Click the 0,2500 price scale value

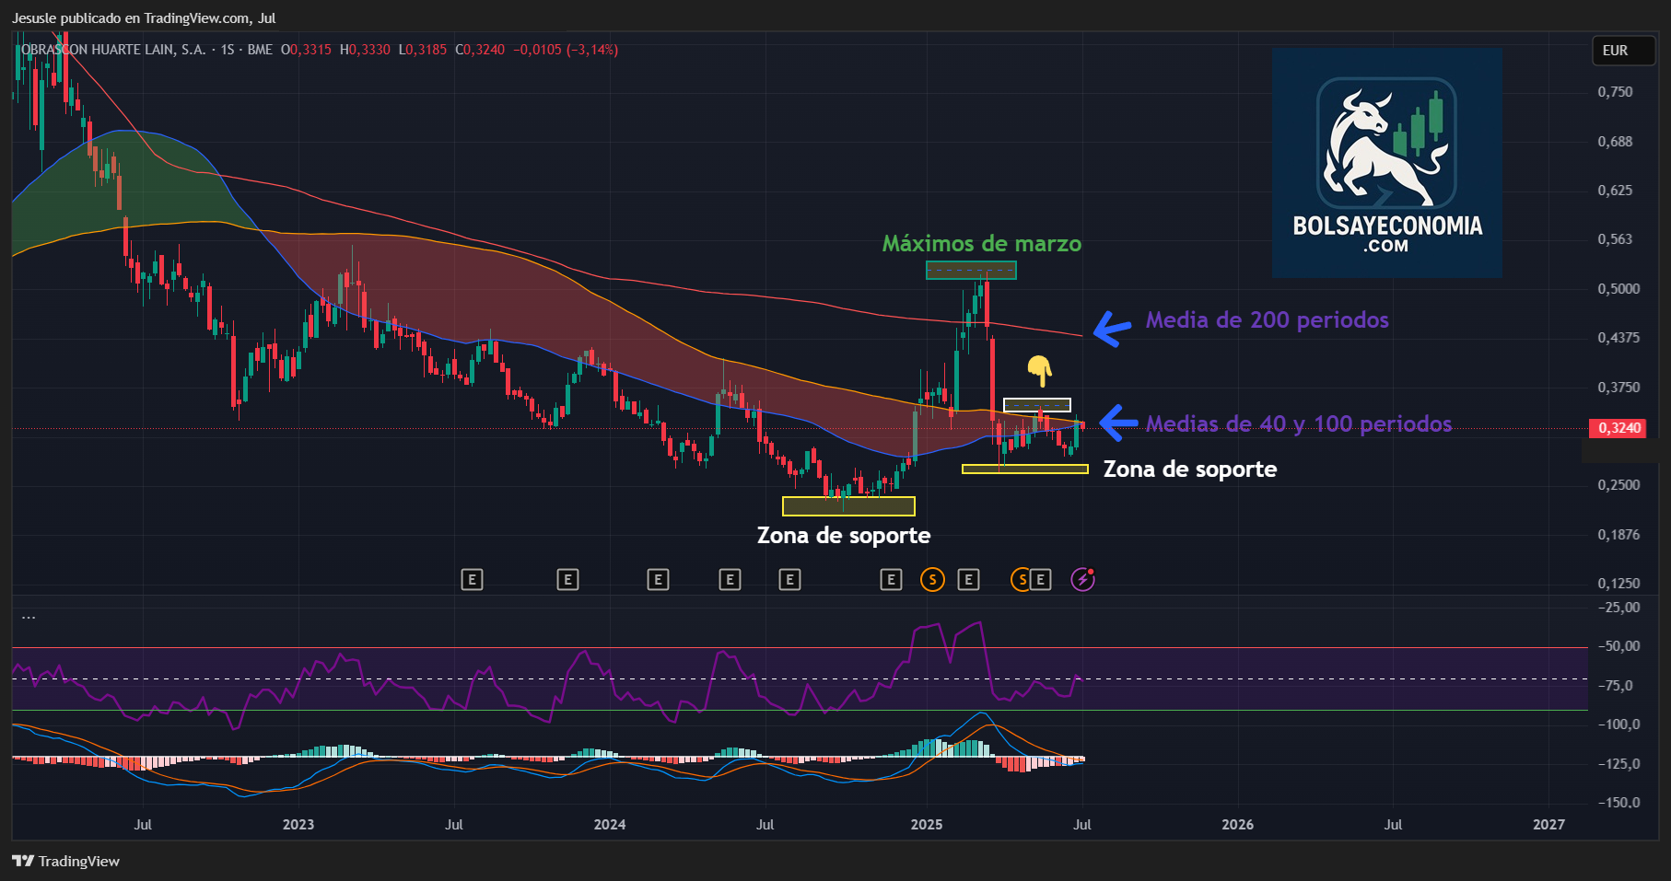(1618, 484)
